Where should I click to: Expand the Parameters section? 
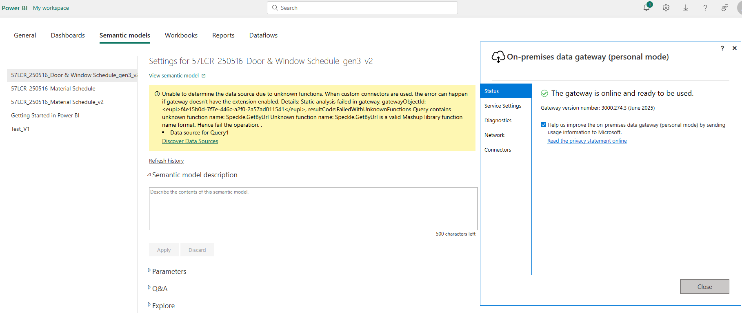pos(149,271)
